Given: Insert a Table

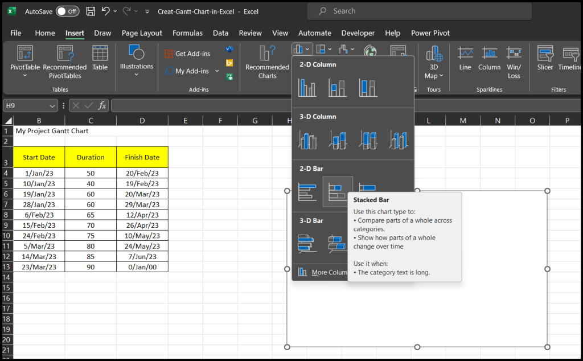Looking at the screenshot, I should (x=100, y=60).
